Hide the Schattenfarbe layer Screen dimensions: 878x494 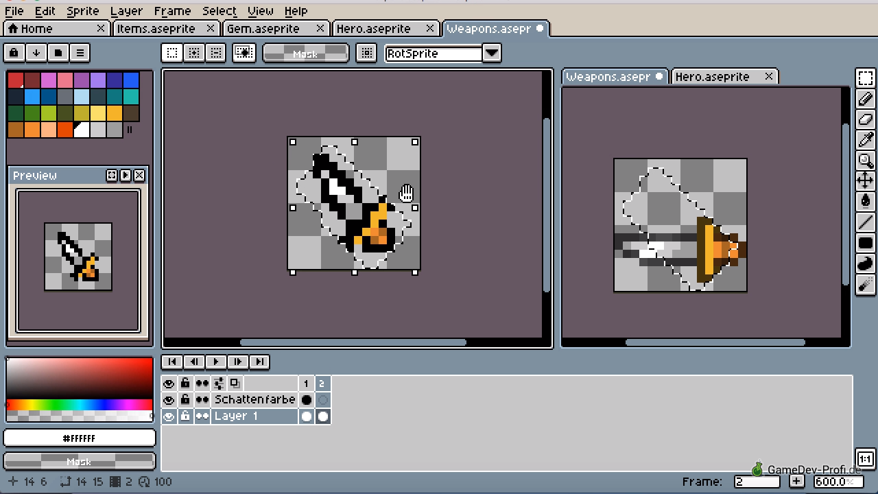[x=169, y=399]
